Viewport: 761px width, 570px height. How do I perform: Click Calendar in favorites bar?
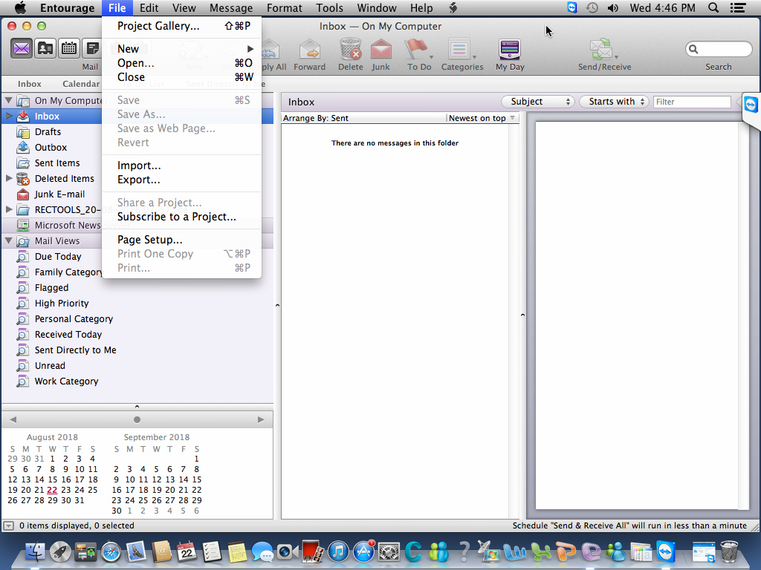pyautogui.click(x=81, y=84)
